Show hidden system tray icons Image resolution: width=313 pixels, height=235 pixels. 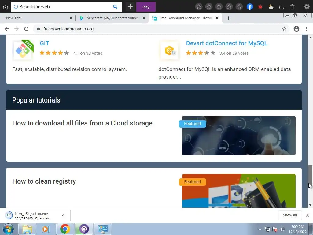pyautogui.click(x=260, y=229)
